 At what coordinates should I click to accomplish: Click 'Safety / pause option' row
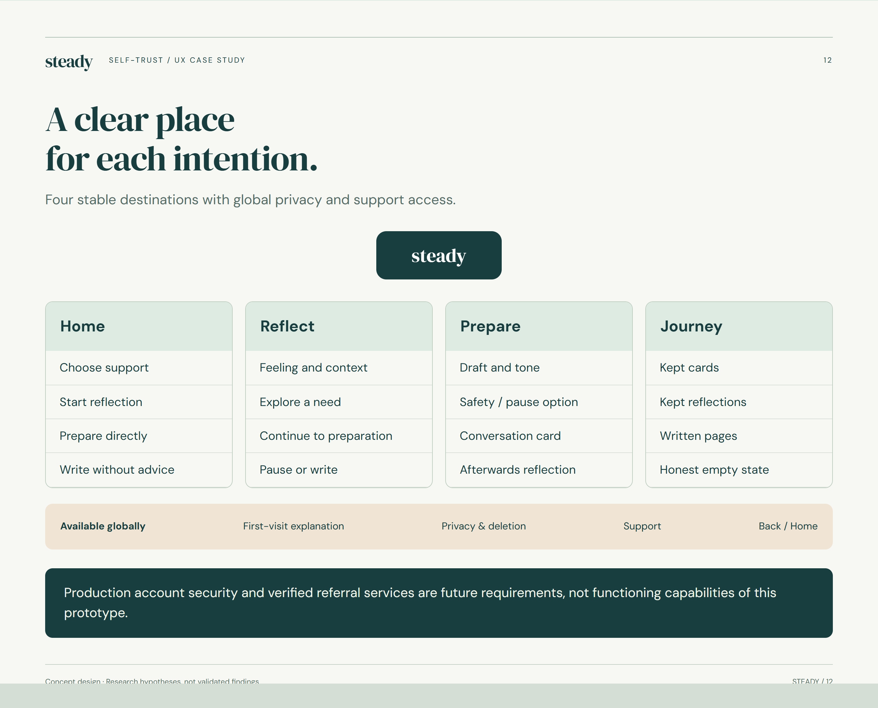539,402
